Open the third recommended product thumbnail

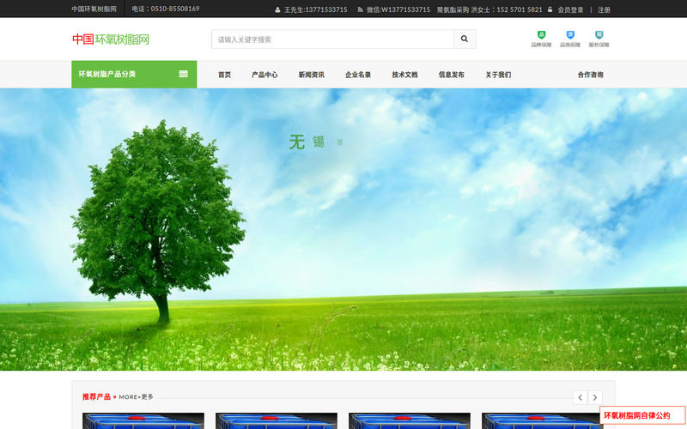pos(410,420)
